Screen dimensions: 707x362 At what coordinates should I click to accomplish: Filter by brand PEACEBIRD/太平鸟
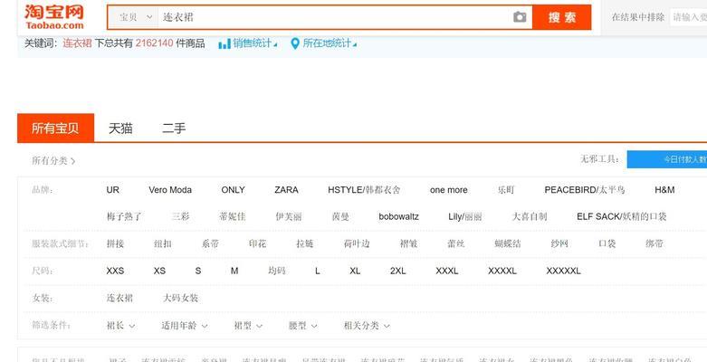(x=585, y=190)
